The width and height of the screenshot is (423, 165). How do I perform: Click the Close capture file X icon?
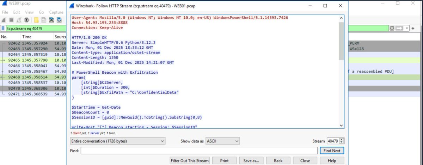51,20
